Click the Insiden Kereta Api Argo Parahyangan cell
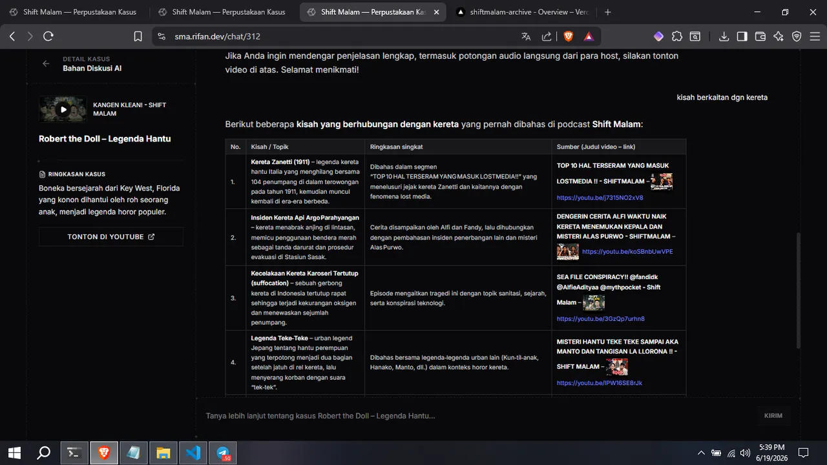 coord(305,237)
